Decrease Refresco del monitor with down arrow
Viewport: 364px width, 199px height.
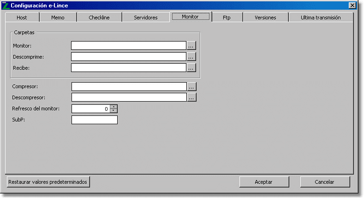[x=113, y=110]
